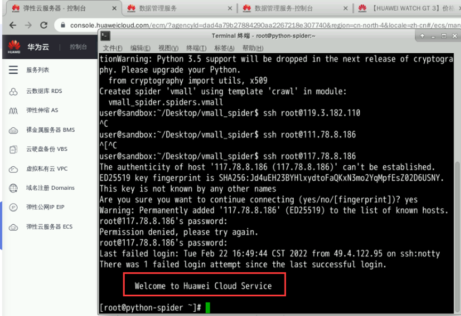Click the Bare Metal Server BMS icon
Screen dimensions: 461x316
pyautogui.click(x=13, y=130)
